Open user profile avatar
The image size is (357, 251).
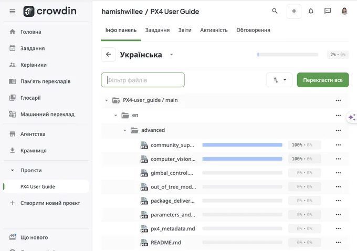pyautogui.click(x=344, y=11)
